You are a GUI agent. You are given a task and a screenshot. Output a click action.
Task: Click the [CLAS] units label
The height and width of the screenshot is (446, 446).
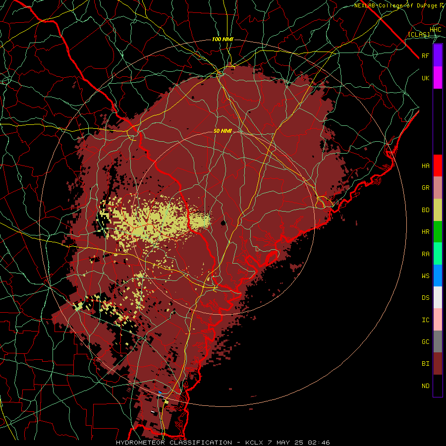419,35
